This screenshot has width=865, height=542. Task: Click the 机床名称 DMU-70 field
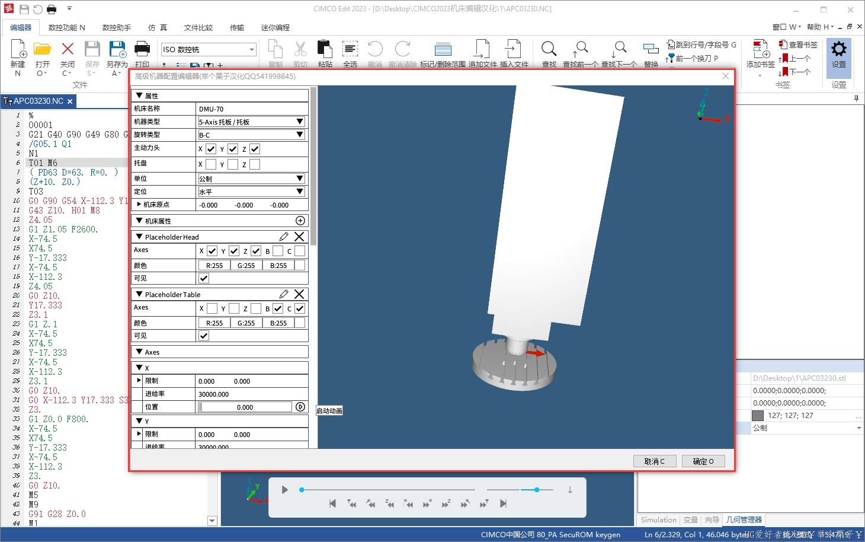pyautogui.click(x=252, y=109)
